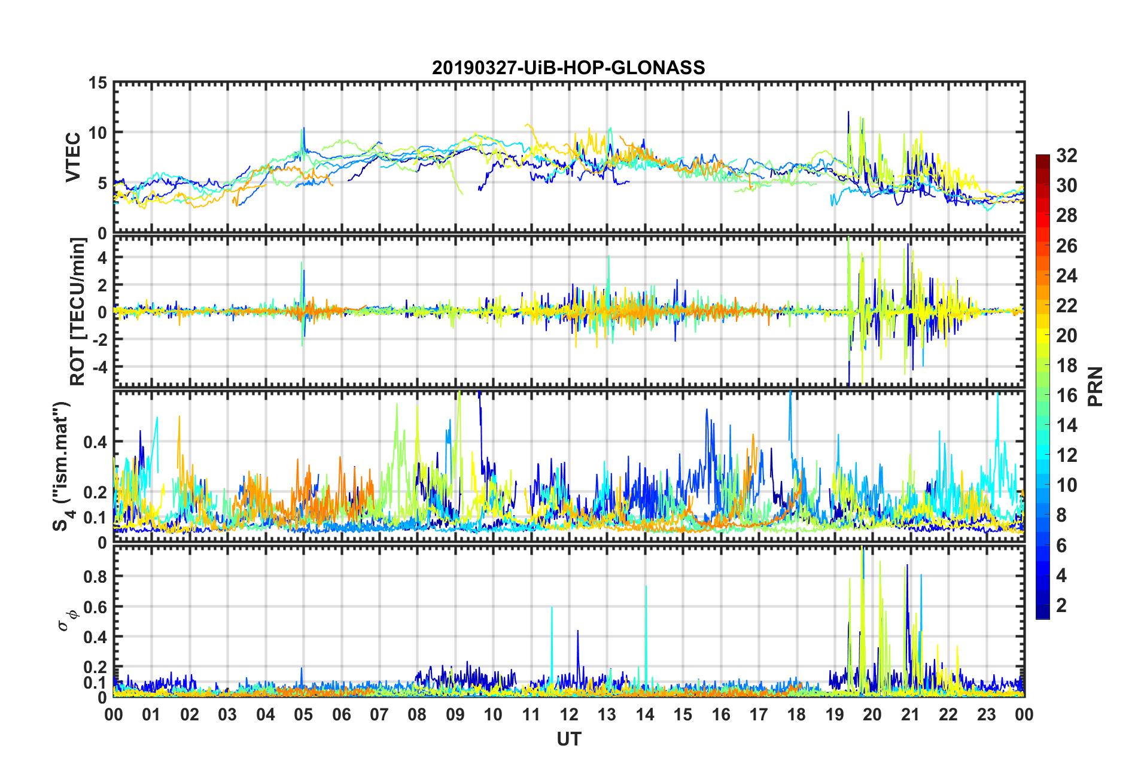Viewport: 1138px width, 773px height.
Task: Pick hour tick 17 on UT axis
Action: point(759,714)
